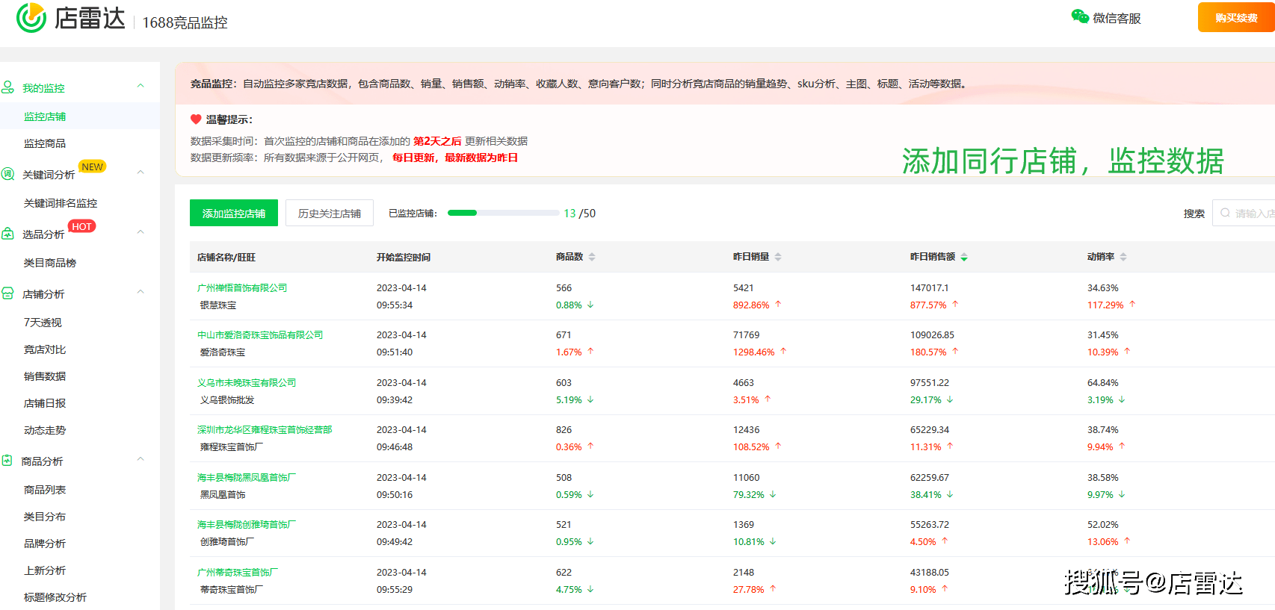This screenshot has width=1275, height=610.
Task: Click yesterday sales value 71769
Action: [x=746, y=334]
